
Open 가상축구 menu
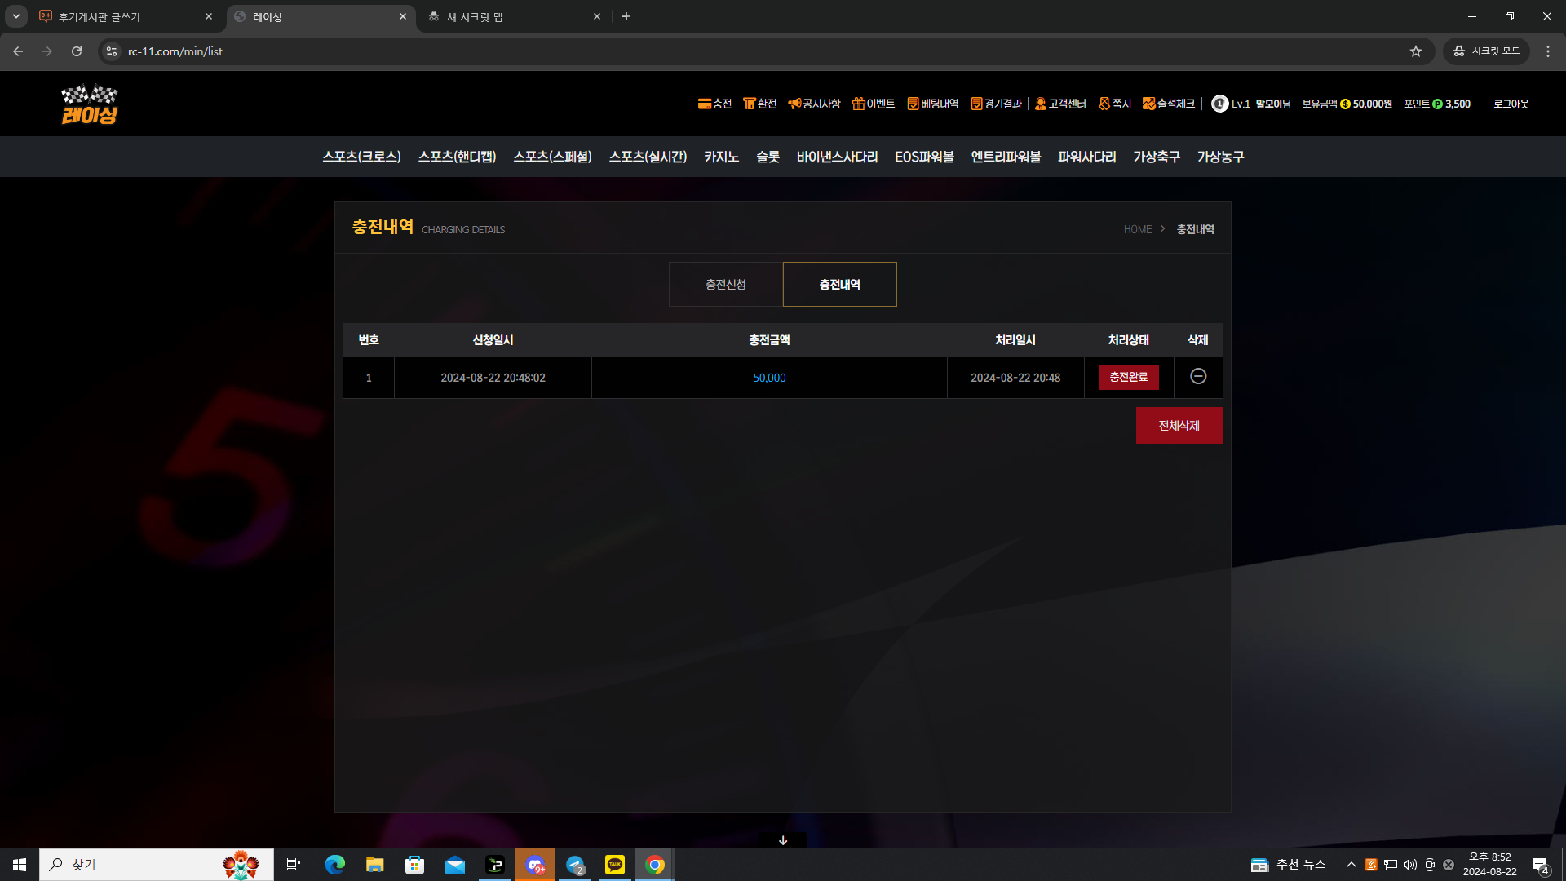pos(1156,157)
